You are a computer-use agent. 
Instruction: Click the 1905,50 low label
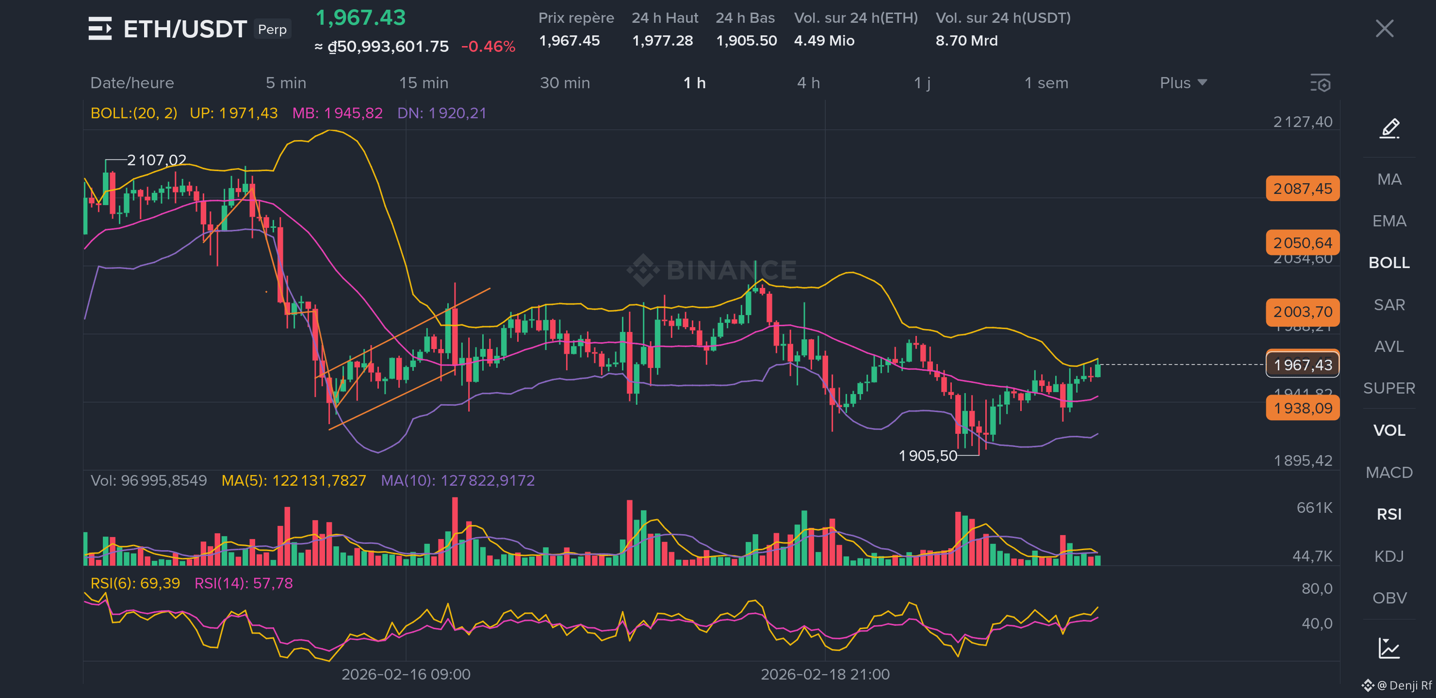coord(928,456)
